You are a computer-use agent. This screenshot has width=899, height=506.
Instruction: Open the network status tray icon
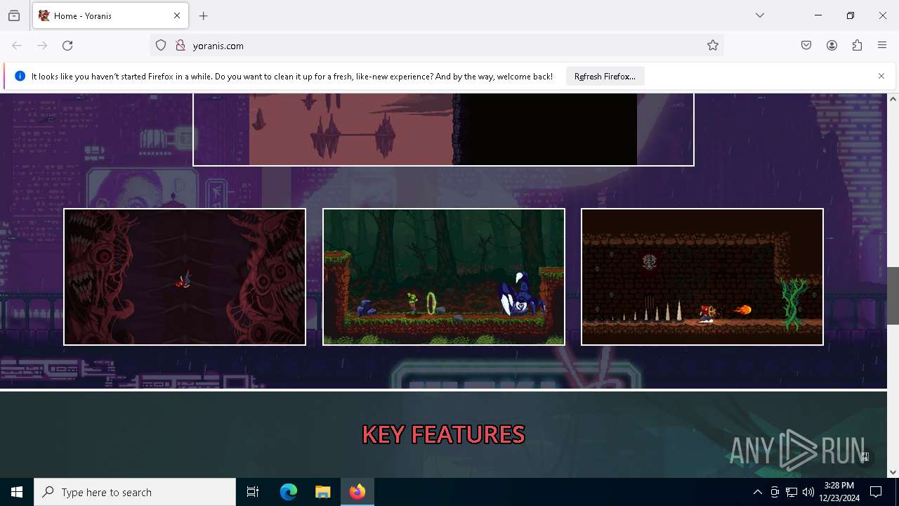click(792, 492)
